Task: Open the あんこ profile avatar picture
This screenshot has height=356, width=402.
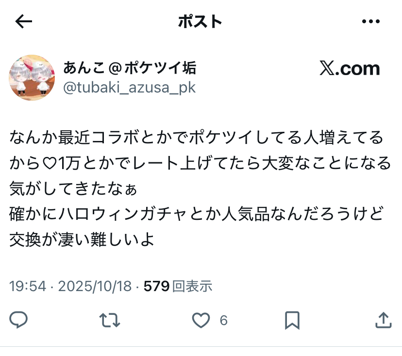Action: [32, 77]
